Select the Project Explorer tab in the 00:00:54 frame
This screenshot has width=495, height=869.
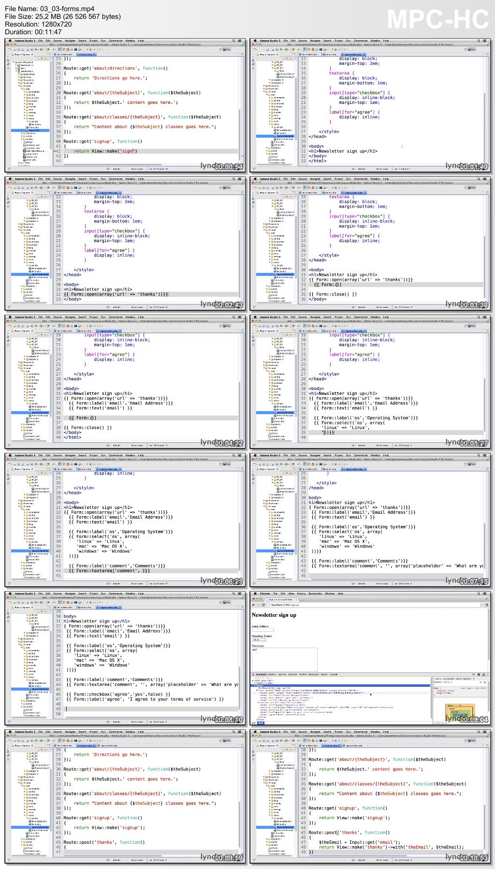(x=22, y=54)
